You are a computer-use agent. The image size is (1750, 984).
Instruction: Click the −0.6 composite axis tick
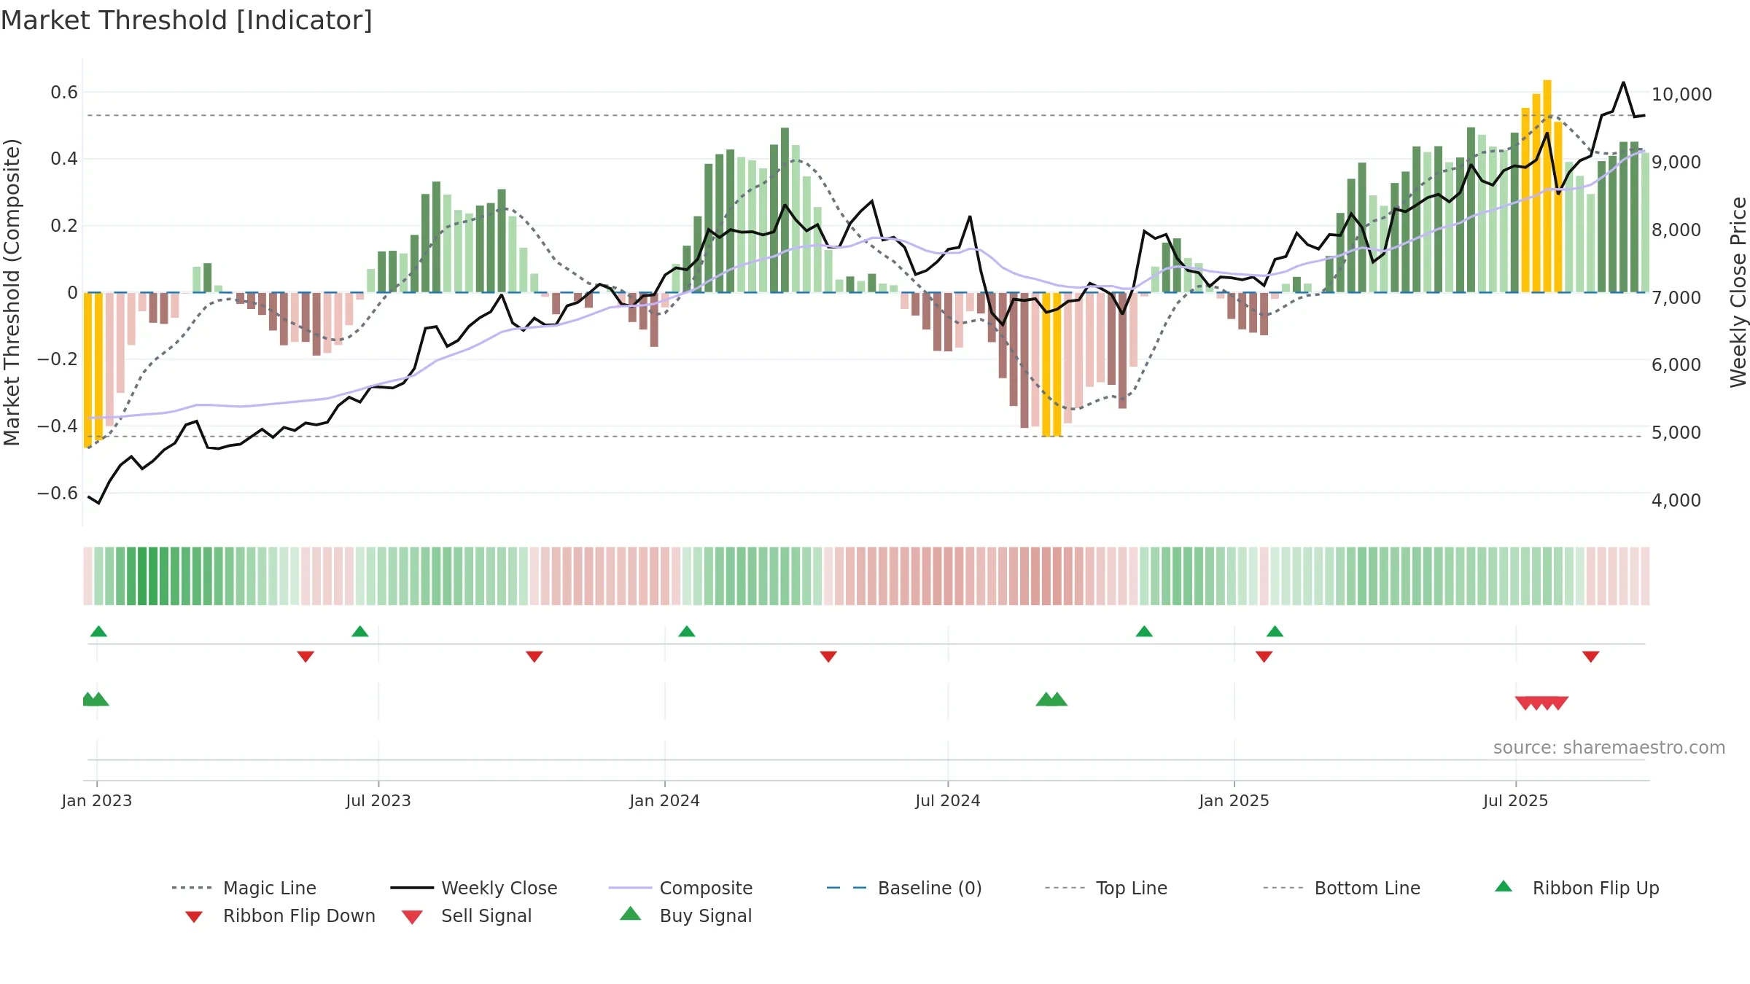(58, 493)
